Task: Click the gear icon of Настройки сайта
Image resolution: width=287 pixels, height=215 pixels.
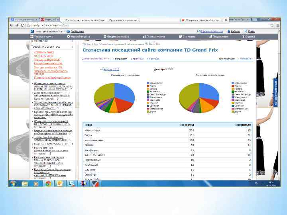Action: point(69,37)
